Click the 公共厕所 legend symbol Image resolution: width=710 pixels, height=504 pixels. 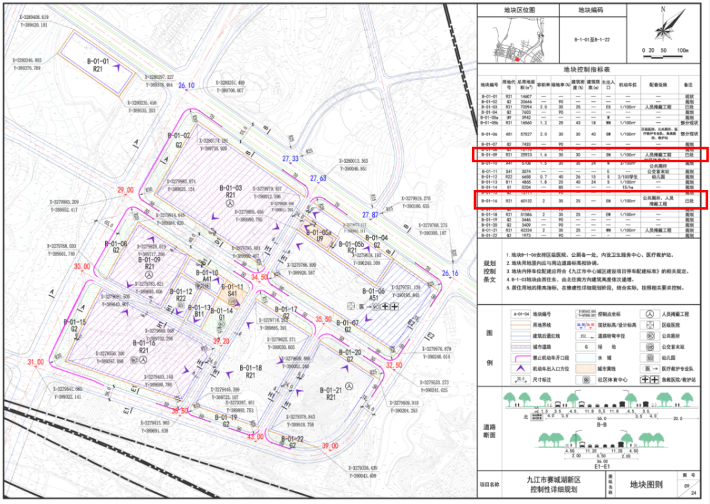(x=650, y=336)
